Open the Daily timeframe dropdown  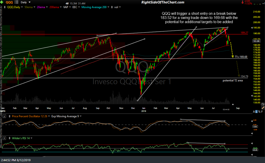(x=29, y=2)
